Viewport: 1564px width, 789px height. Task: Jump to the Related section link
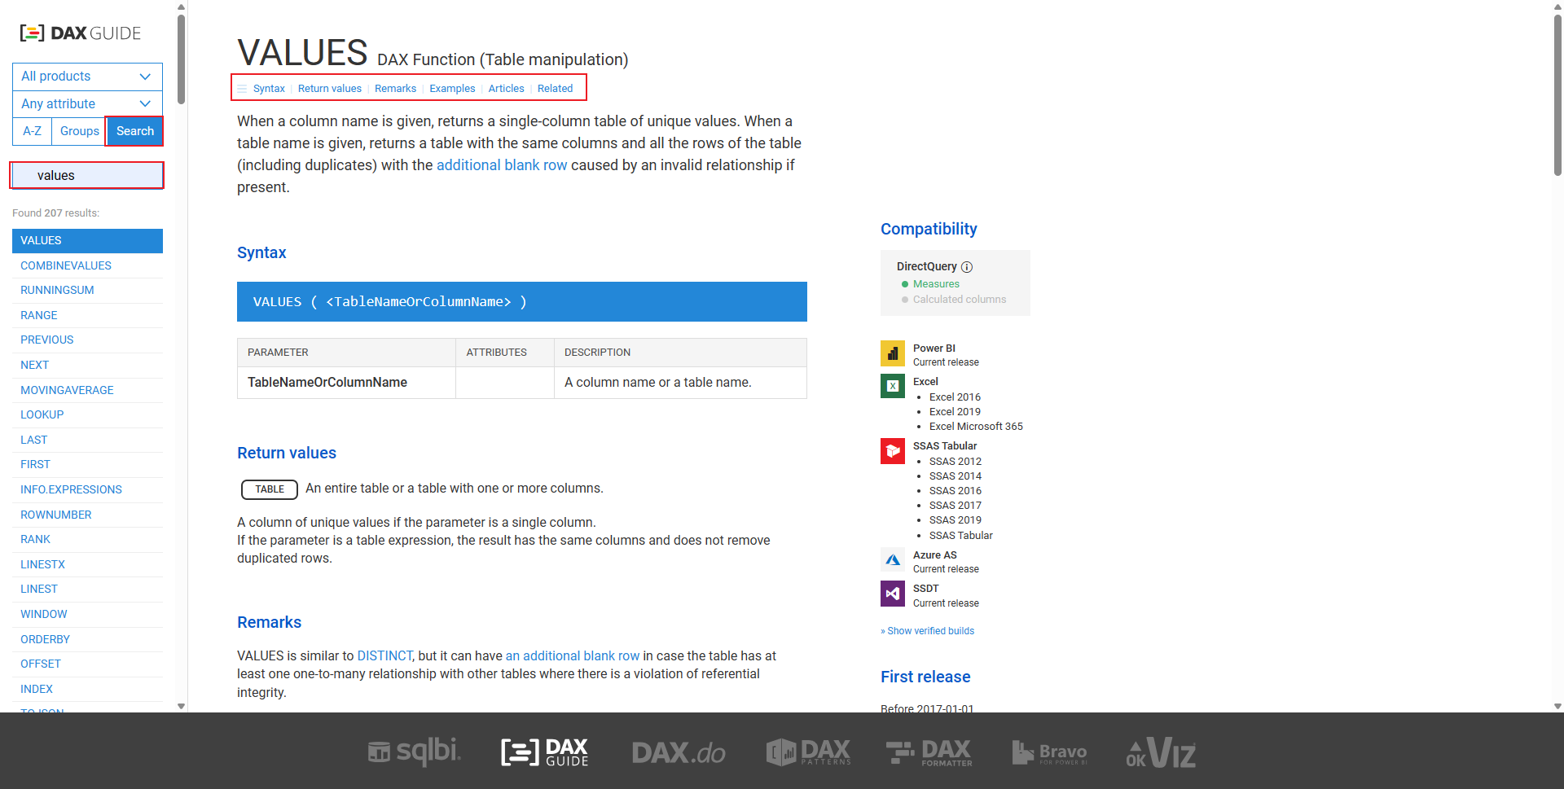click(x=555, y=89)
